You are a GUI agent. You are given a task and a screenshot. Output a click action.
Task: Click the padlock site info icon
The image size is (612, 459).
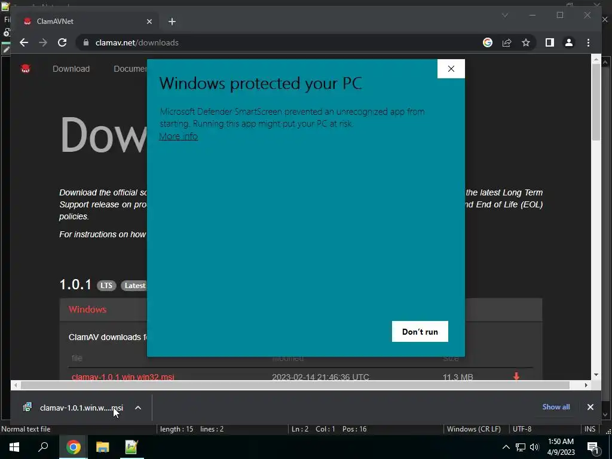(x=86, y=42)
